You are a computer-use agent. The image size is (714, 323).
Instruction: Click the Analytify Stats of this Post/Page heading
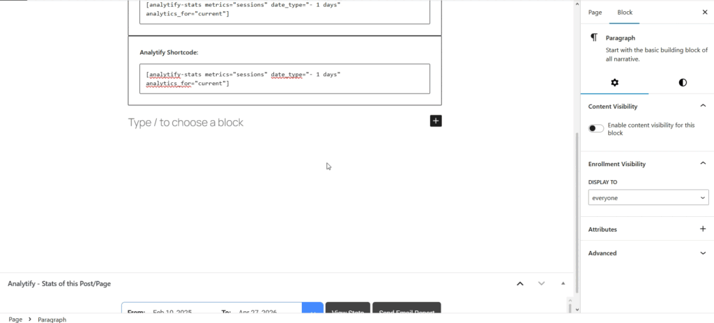[59, 283]
